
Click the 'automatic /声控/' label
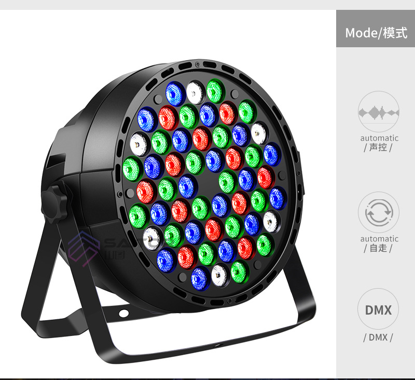(379, 143)
